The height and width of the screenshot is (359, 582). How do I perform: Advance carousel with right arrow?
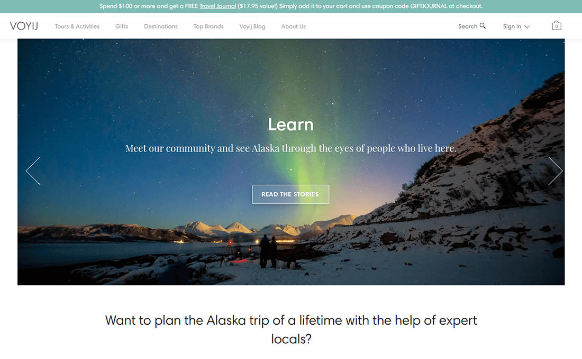[555, 171]
